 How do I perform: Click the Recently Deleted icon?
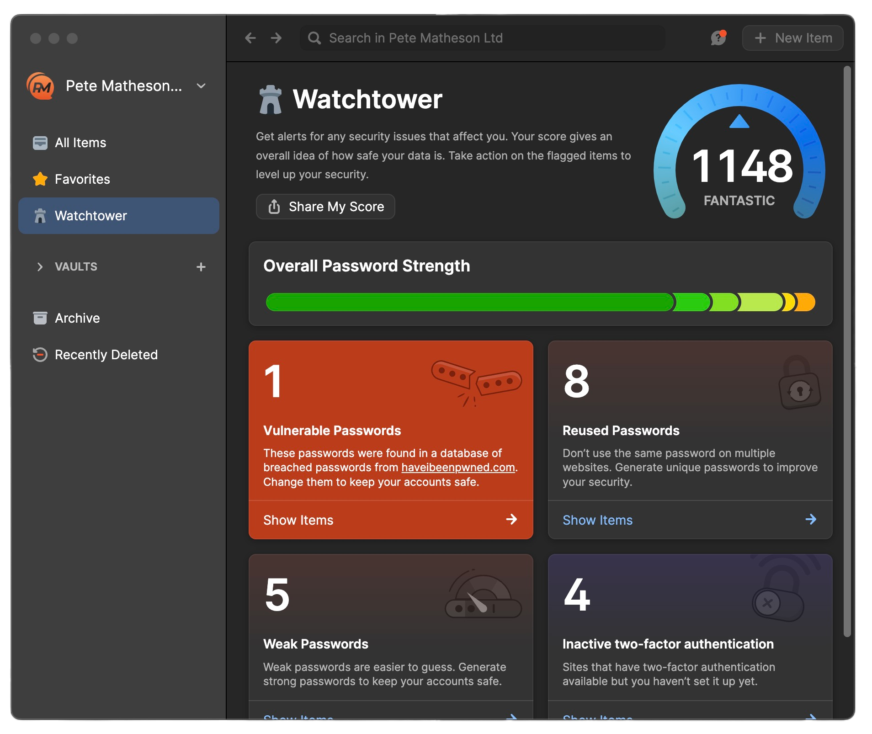click(x=40, y=355)
